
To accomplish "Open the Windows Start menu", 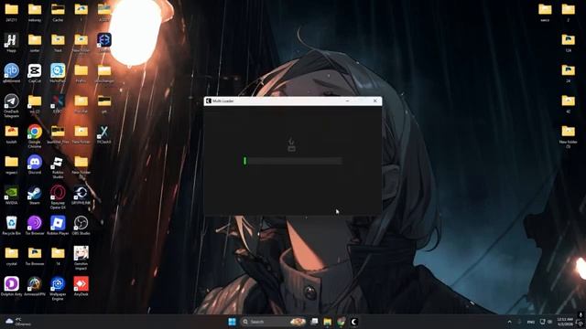I will [232, 322].
